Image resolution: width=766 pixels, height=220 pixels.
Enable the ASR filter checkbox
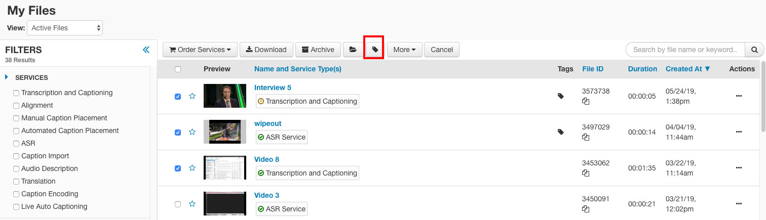[16, 144]
